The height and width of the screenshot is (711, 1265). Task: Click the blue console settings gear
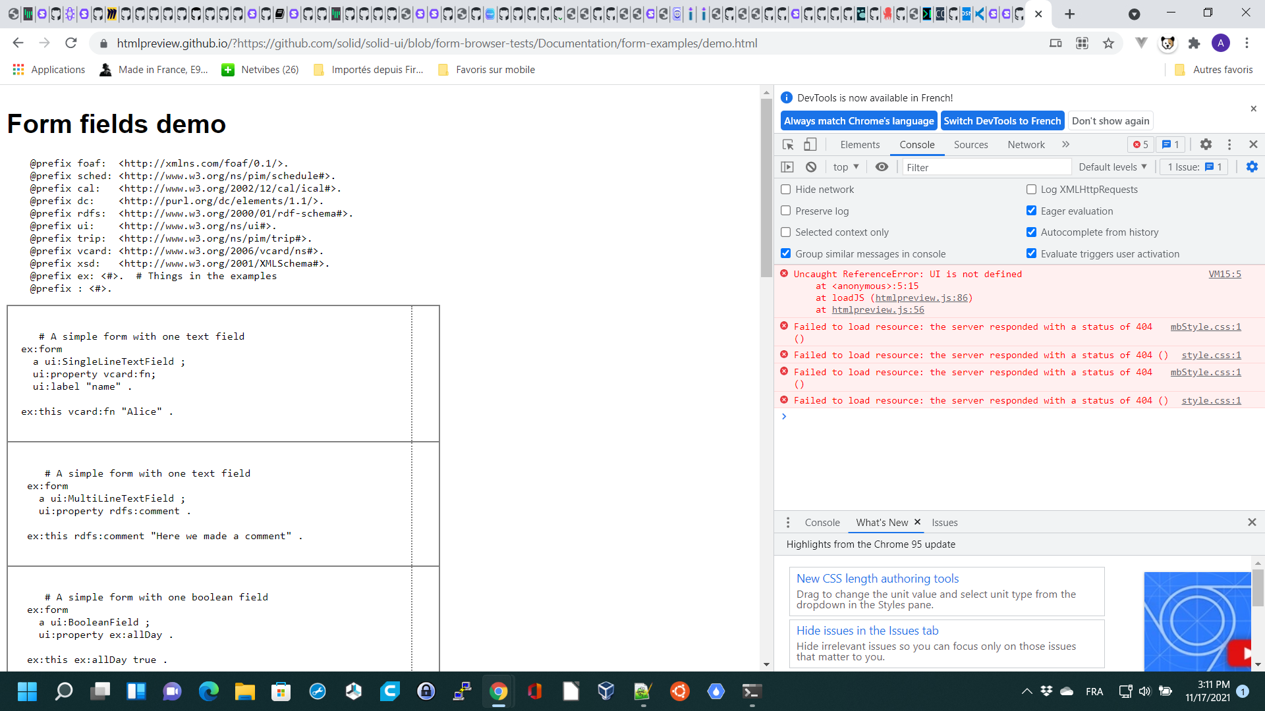pyautogui.click(x=1252, y=167)
